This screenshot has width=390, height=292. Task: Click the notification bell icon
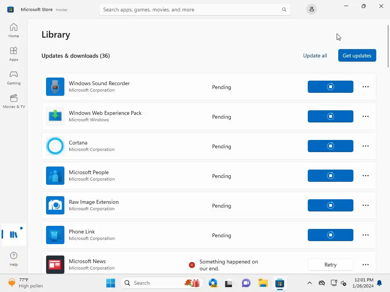coord(379,283)
